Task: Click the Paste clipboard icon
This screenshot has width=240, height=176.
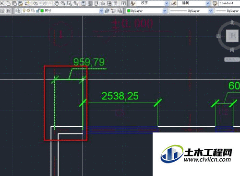Action: pyautogui.click(x=14, y=3)
